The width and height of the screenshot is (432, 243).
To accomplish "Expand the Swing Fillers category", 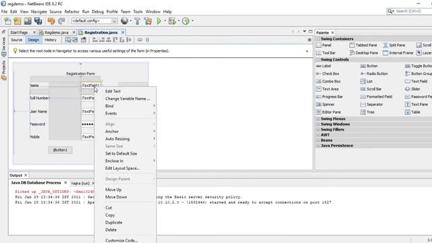I will click(x=318, y=130).
